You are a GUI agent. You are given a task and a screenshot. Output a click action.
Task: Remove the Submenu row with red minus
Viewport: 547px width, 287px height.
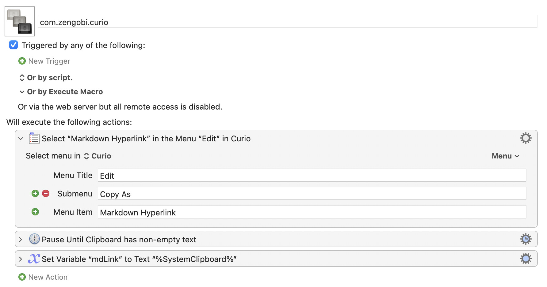click(46, 193)
